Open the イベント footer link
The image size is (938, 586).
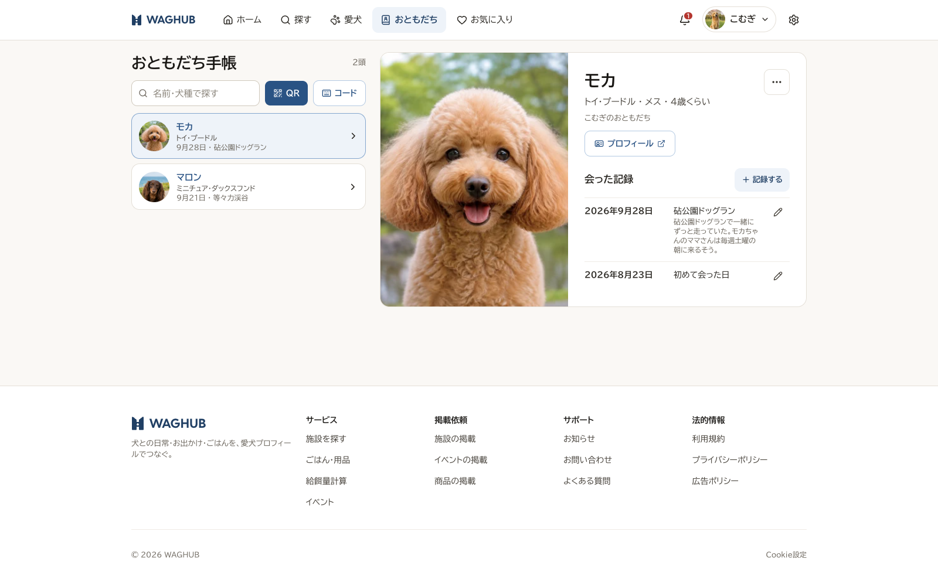(320, 502)
